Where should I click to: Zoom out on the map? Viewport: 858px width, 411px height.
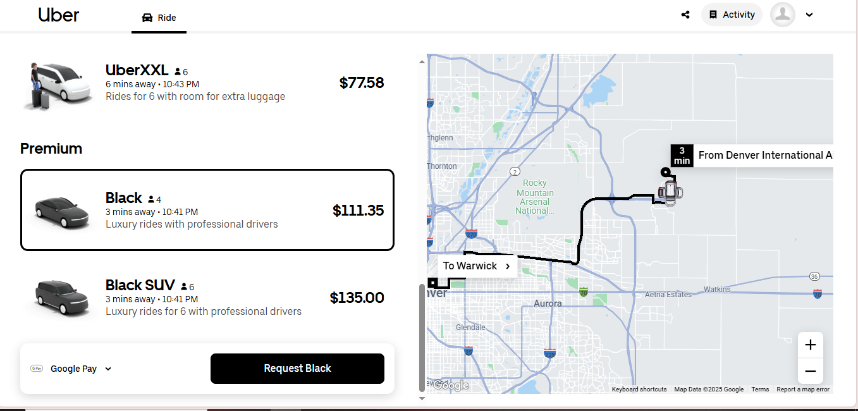811,371
